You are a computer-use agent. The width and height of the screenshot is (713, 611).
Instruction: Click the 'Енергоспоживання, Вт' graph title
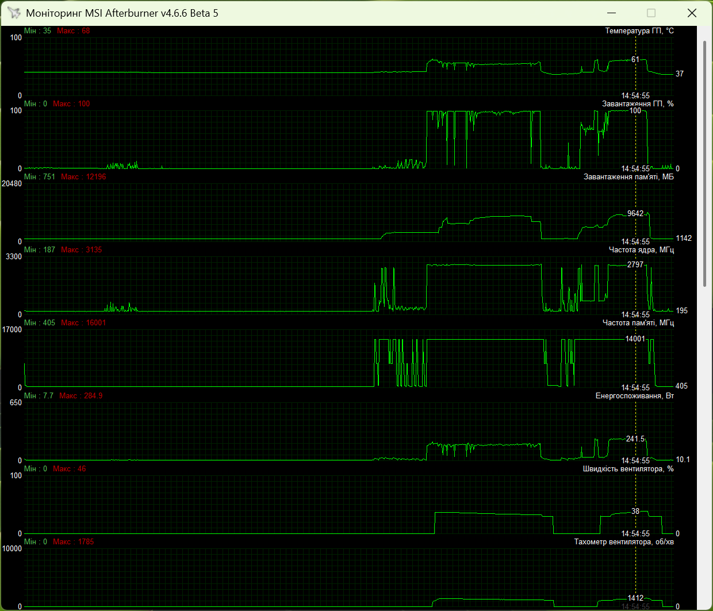635,396
